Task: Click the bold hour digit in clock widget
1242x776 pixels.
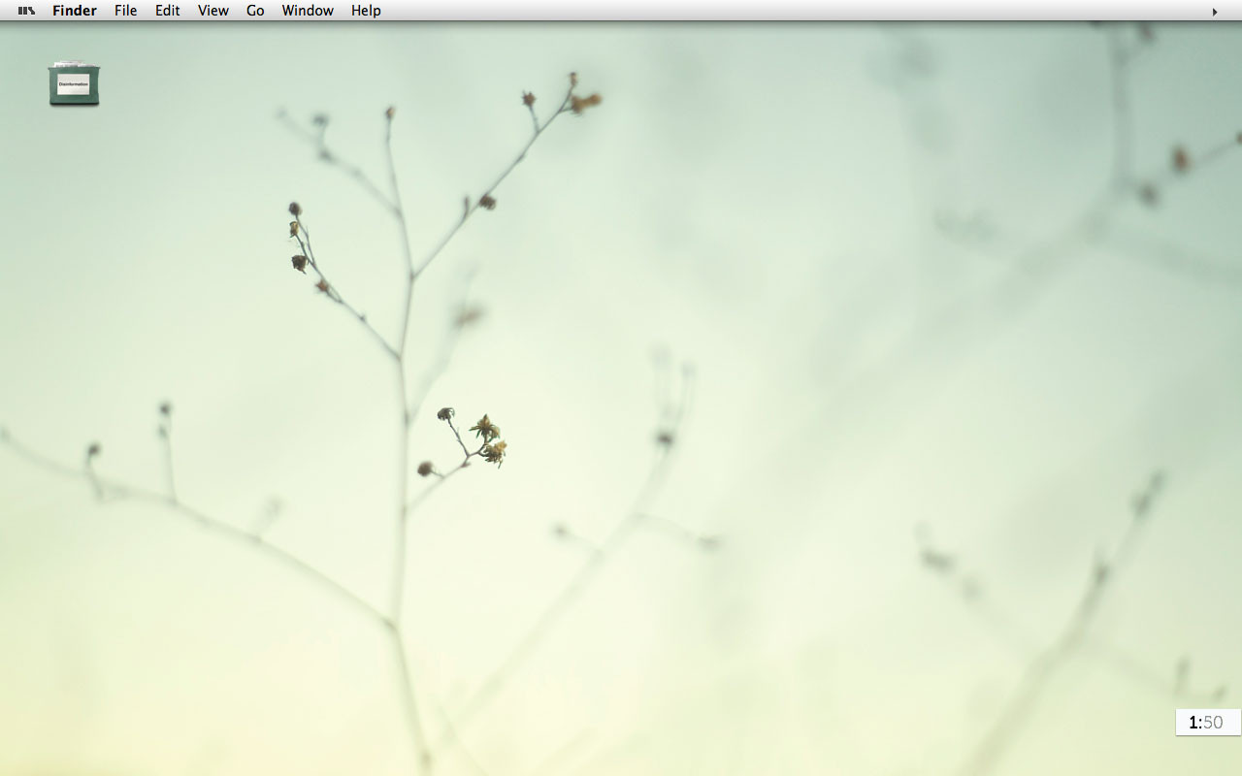Action: coord(1193,723)
